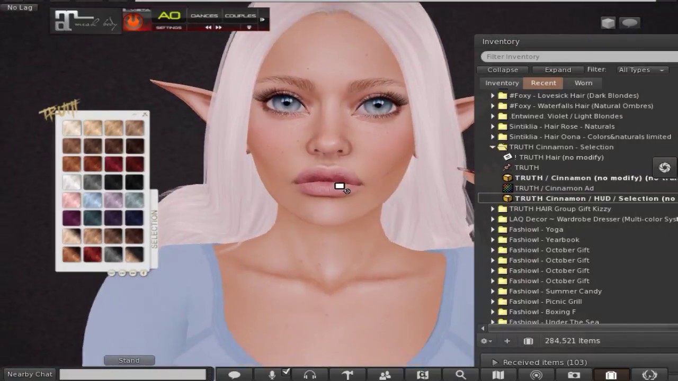Select the white hair color swatch
Viewport: 678px width, 381px height.
tap(72, 182)
